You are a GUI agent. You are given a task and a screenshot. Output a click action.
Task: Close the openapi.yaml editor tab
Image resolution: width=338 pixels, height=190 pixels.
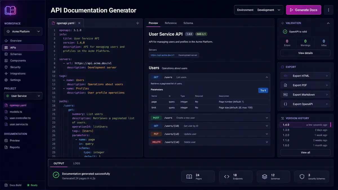point(79,23)
